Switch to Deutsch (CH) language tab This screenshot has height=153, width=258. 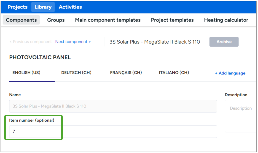(76, 73)
